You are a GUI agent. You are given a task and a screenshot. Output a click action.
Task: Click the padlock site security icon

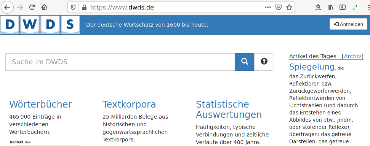(84, 8)
